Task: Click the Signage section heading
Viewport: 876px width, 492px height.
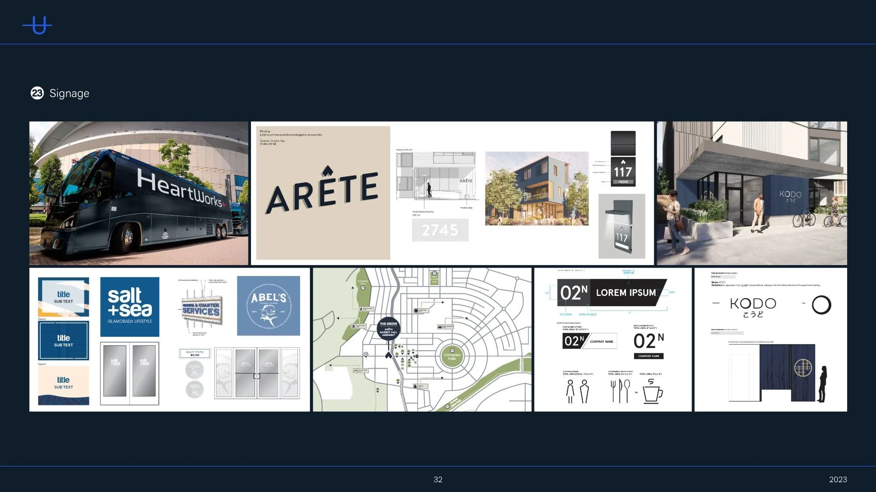Action: 69,93
